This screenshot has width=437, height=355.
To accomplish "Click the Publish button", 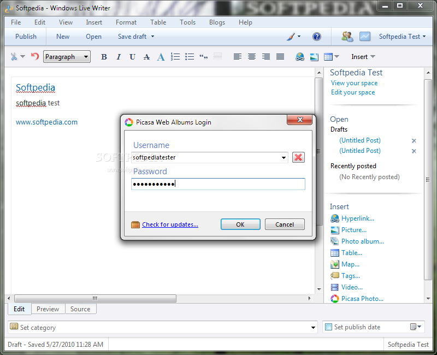I will 26,37.
